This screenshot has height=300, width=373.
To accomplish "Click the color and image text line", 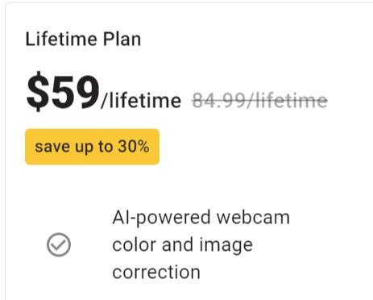I will click(183, 245).
